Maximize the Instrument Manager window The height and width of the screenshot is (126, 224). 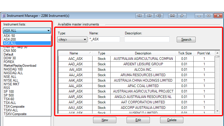pyautogui.click(x=209, y=15)
